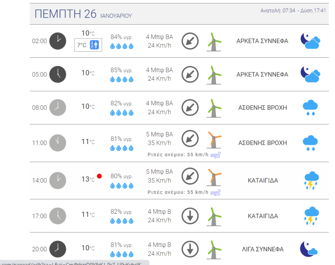Click the wind gust icon at 11:00
335x265 pixels.
point(215,155)
